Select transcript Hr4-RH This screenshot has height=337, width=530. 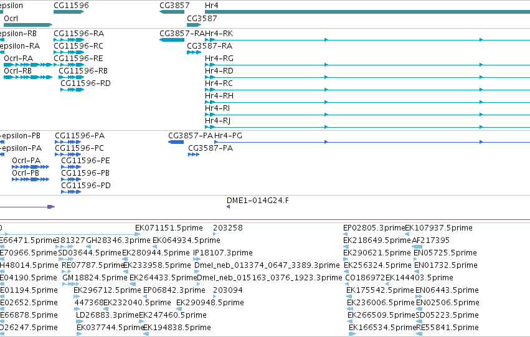point(219,96)
